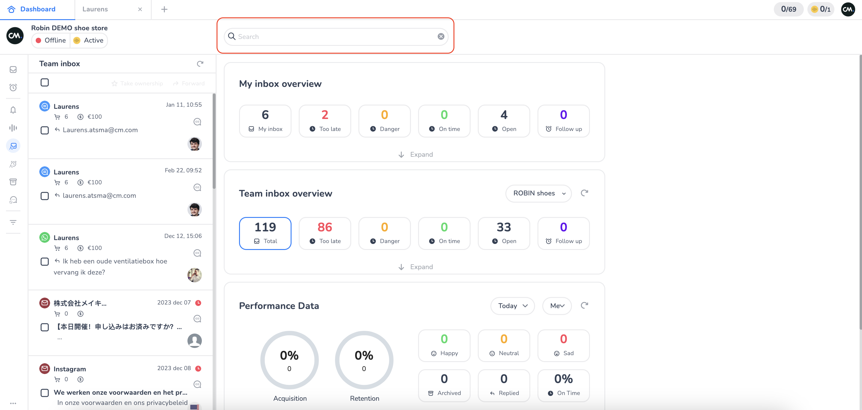This screenshot has height=410, width=862.
Task: Click into the Search input field
Action: pos(335,37)
